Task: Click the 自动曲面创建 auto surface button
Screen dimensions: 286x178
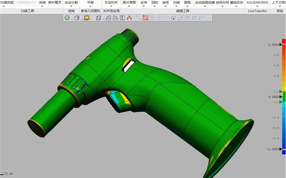Action: [x=205, y=2]
